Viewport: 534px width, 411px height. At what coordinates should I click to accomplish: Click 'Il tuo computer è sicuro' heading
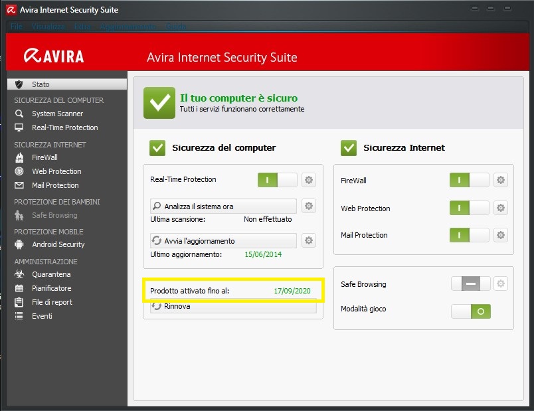(238, 98)
